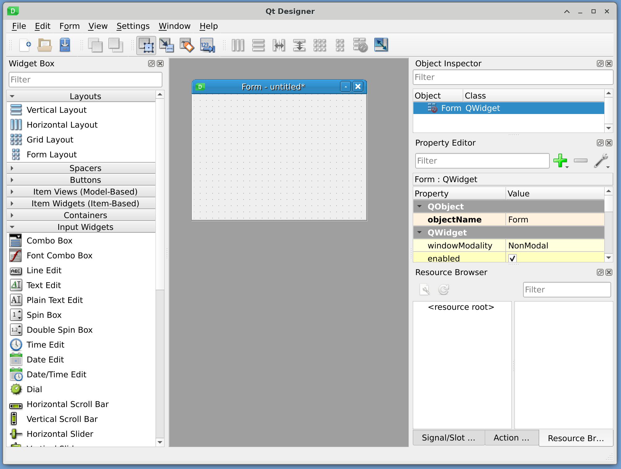This screenshot has width=621, height=469.
Task: Select Edit Buddies mode icon
Action: tap(187, 45)
